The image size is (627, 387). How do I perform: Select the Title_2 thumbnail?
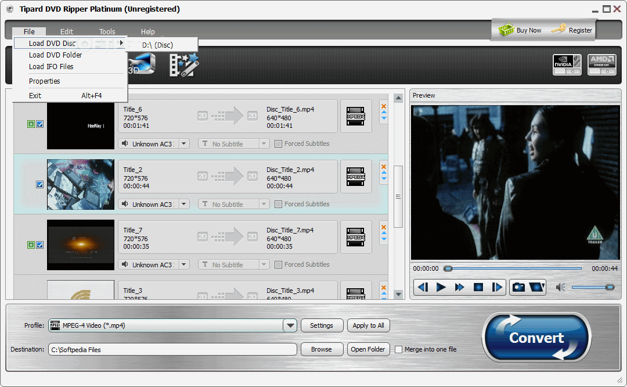[80, 185]
